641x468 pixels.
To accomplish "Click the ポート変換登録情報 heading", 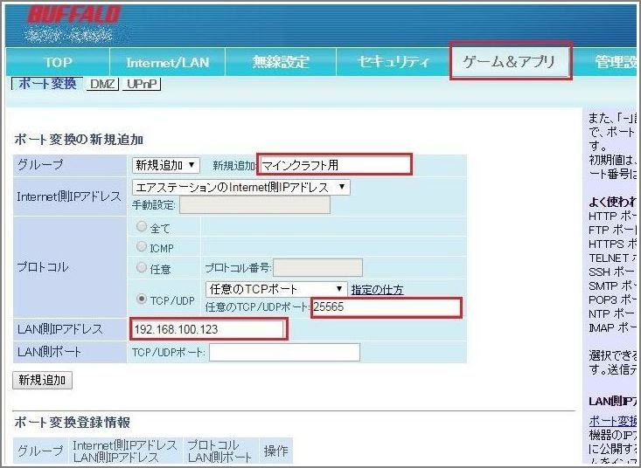I will tap(73, 423).
